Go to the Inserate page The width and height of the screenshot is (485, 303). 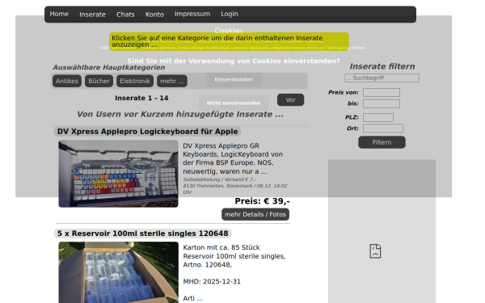92,15
